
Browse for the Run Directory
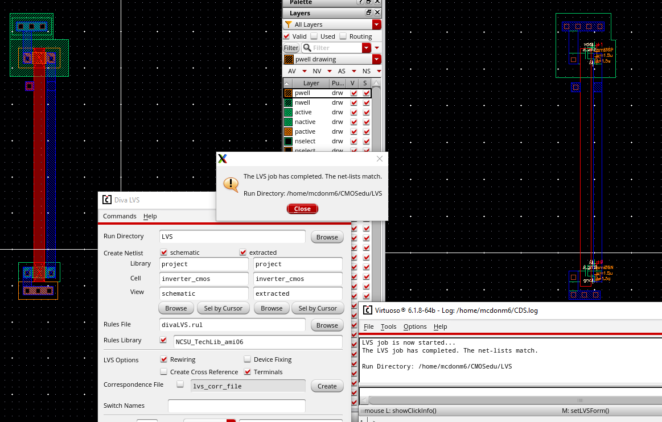click(x=327, y=237)
